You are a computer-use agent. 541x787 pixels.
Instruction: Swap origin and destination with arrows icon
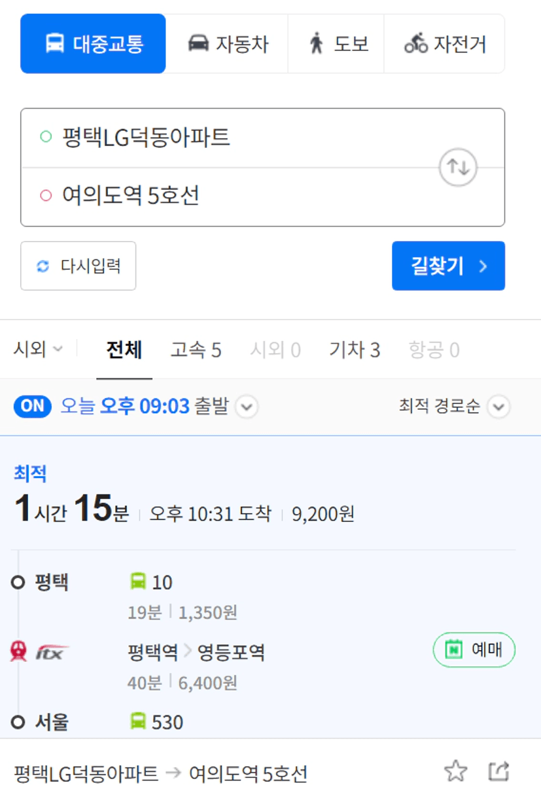(x=458, y=167)
